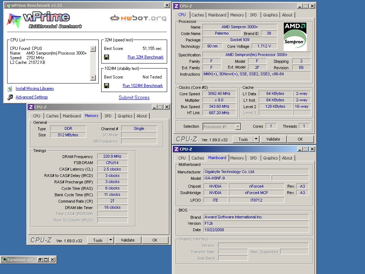Viewport: 365px width, 274px height.
Task: Click the AMD Sempron logo image
Action: 295,37
